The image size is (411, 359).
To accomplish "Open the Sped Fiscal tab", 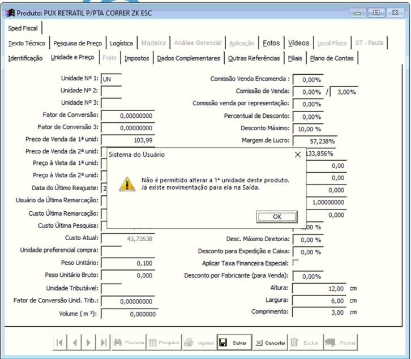I will [x=23, y=28].
